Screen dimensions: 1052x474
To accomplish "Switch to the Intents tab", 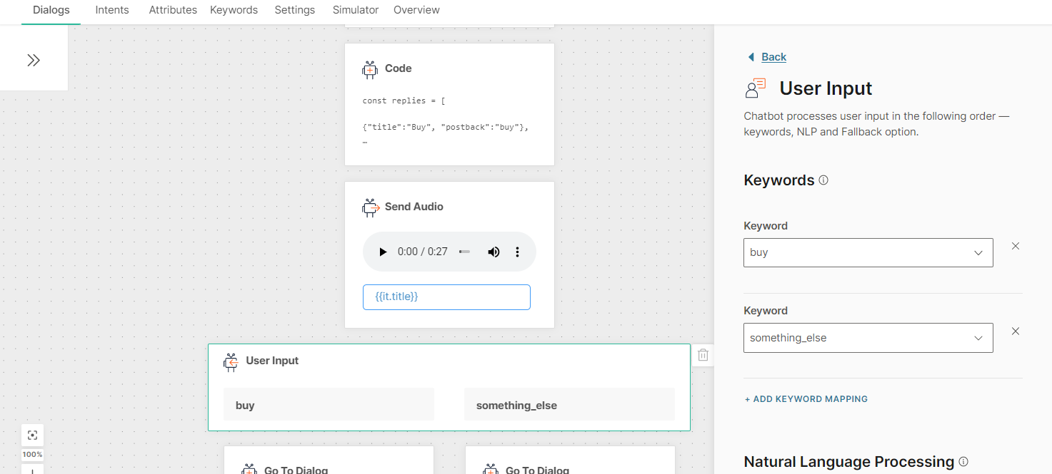I will pos(112,10).
